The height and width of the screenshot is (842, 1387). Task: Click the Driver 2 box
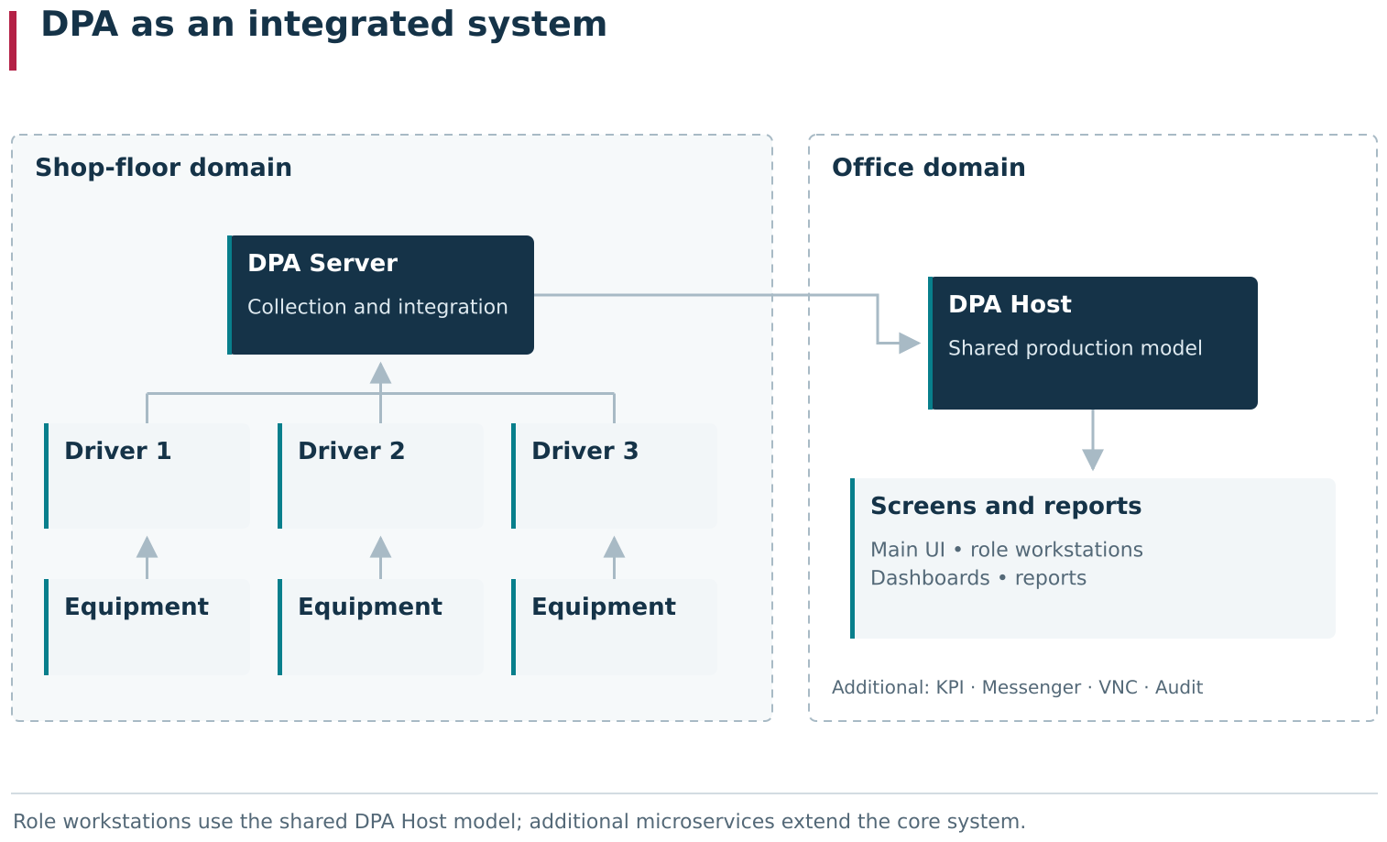tap(381, 476)
